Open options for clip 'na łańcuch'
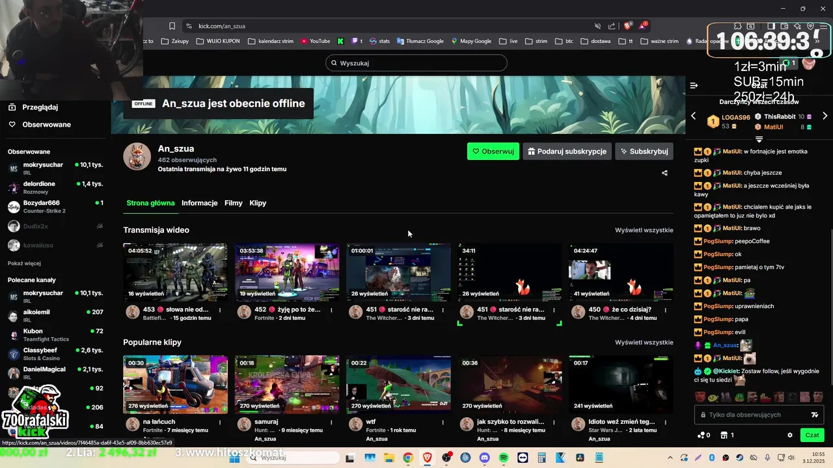 pyautogui.click(x=220, y=422)
